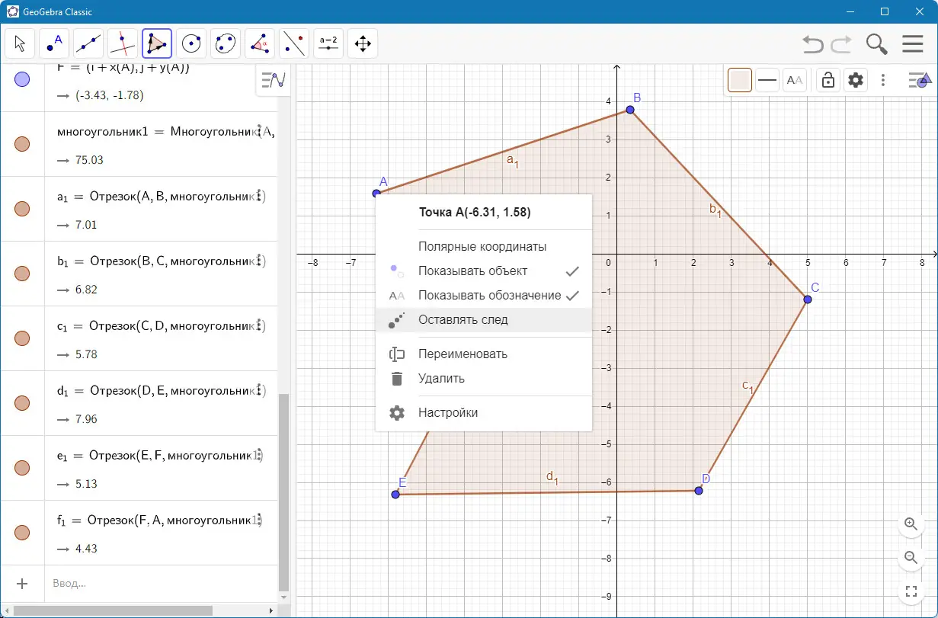Undo the last action
This screenshot has width=938, height=618.
813,44
